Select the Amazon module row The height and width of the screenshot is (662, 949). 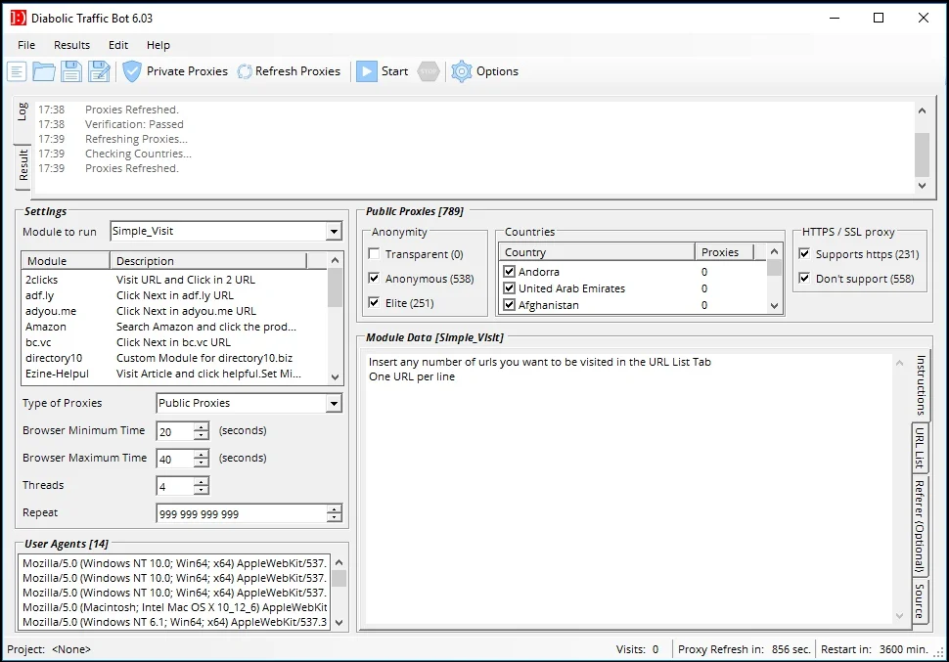pos(175,327)
